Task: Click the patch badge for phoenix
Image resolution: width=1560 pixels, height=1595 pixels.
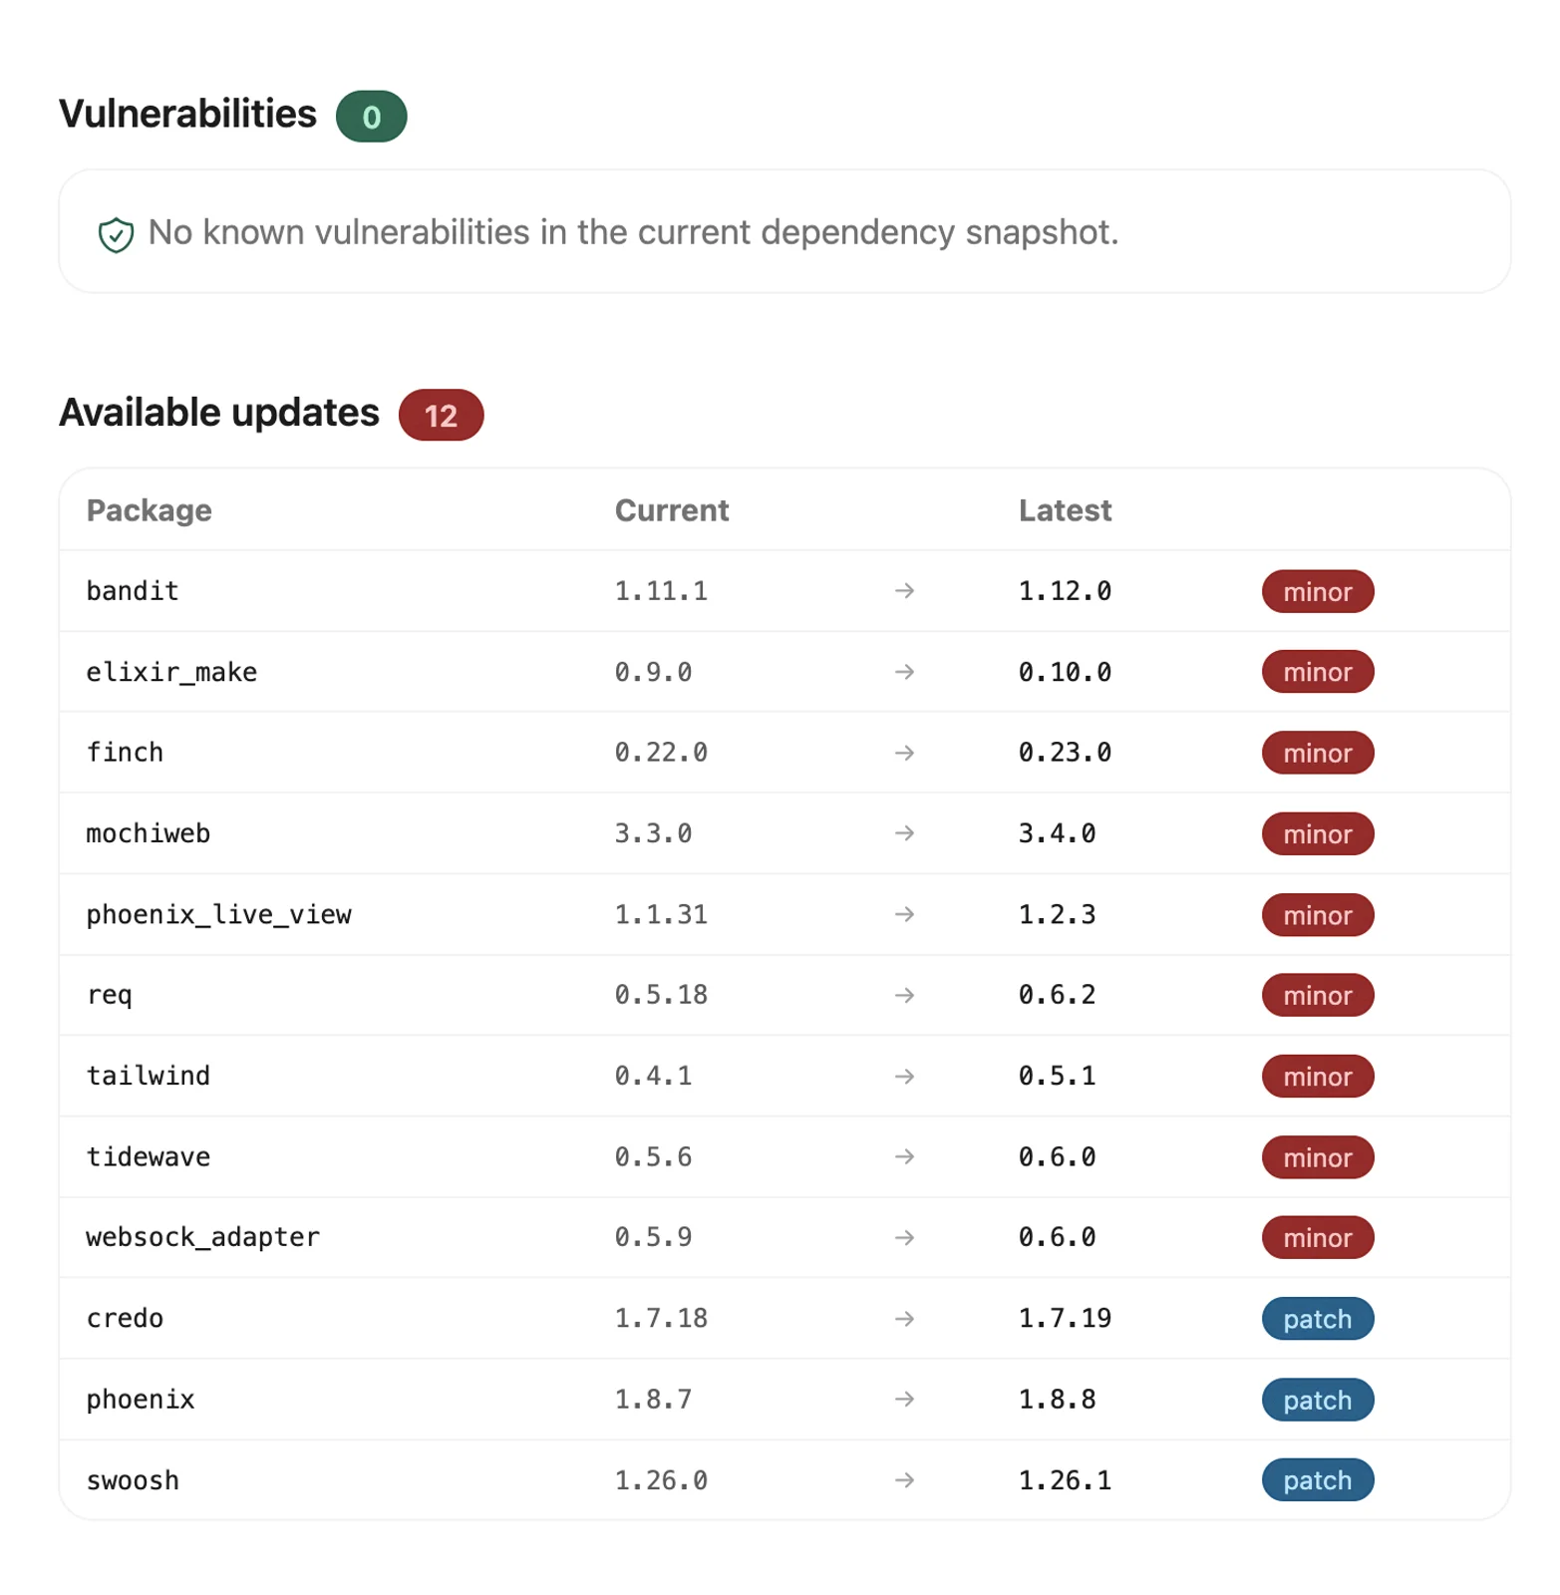Action: (x=1317, y=1400)
